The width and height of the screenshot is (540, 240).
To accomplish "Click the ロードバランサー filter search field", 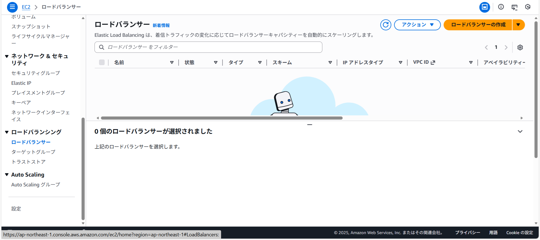I will point(208,47).
